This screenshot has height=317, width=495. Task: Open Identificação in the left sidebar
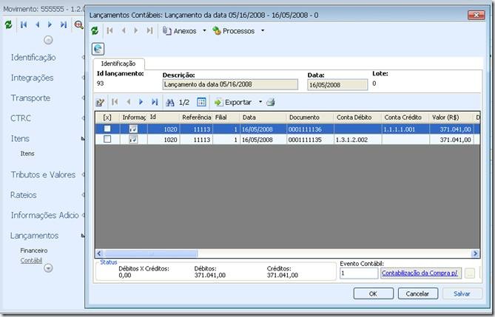tap(33, 58)
